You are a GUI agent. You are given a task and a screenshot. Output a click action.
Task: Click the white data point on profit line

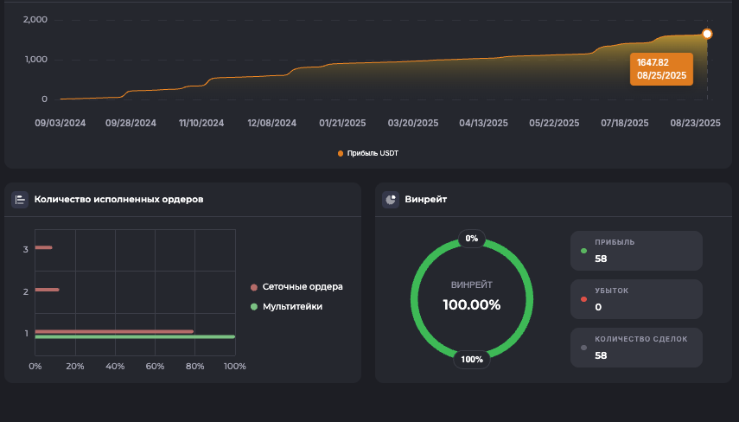(x=707, y=34)
